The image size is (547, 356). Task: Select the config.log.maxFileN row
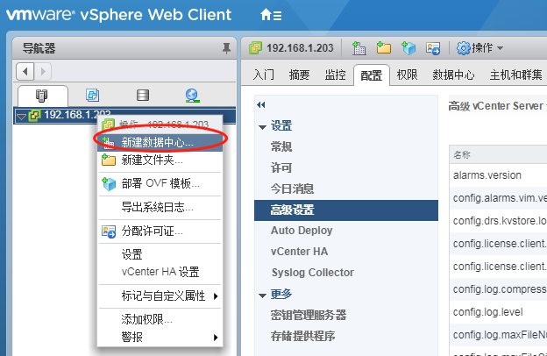tap(498, 335)
